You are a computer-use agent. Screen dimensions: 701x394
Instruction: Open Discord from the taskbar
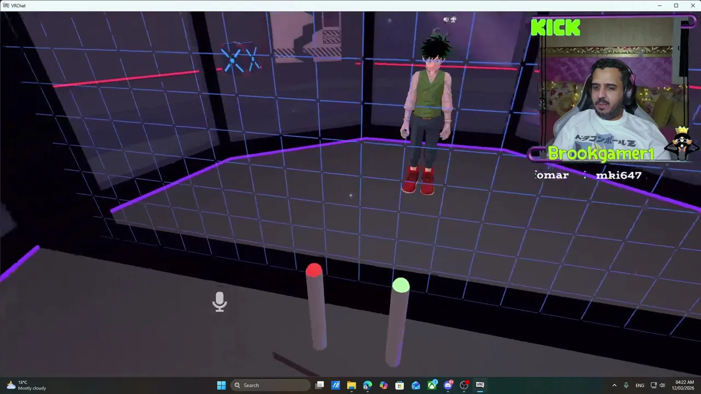[x=448, y=385]
